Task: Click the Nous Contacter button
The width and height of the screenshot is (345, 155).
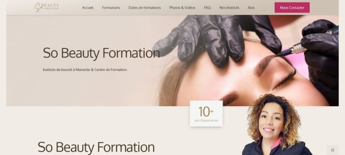Action: 292,8
